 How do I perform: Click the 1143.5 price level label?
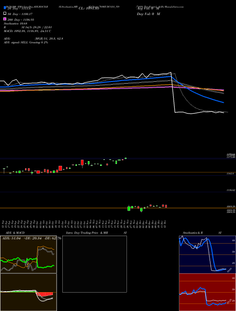pyautogui.click(x=230, y=173)
